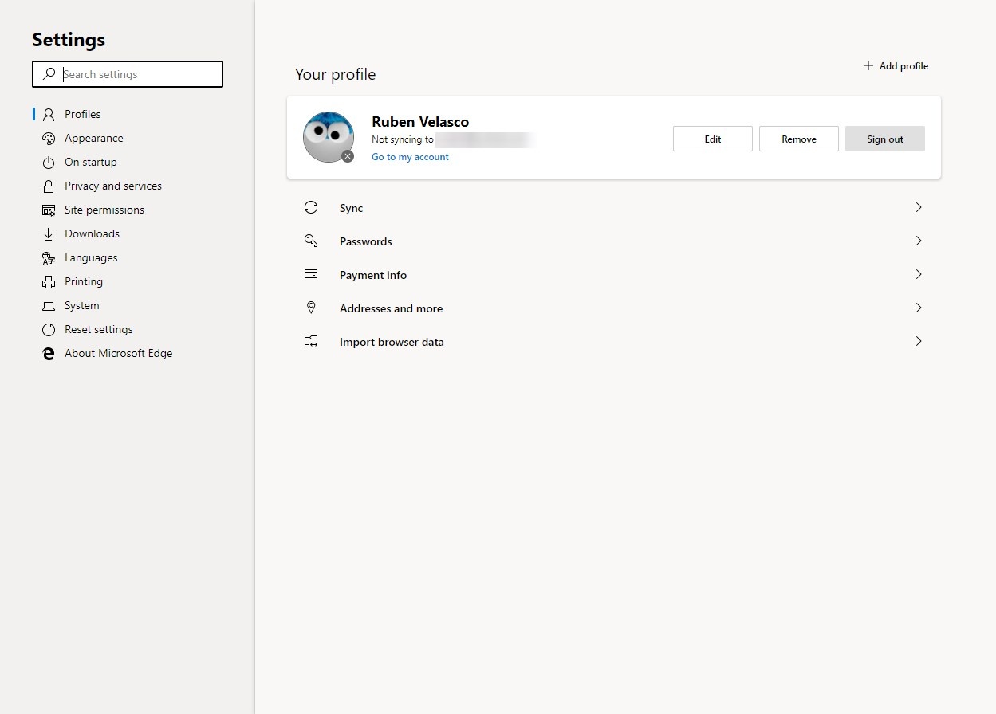The image size is (996, 714).
Task: Click the Ruben Velasco profile avatar
Action: (329, 137)
